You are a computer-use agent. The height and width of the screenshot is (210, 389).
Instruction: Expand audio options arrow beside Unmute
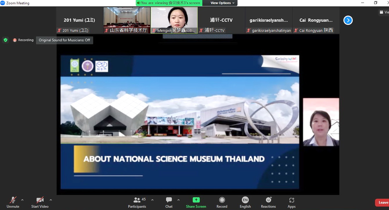coord(22,200)
